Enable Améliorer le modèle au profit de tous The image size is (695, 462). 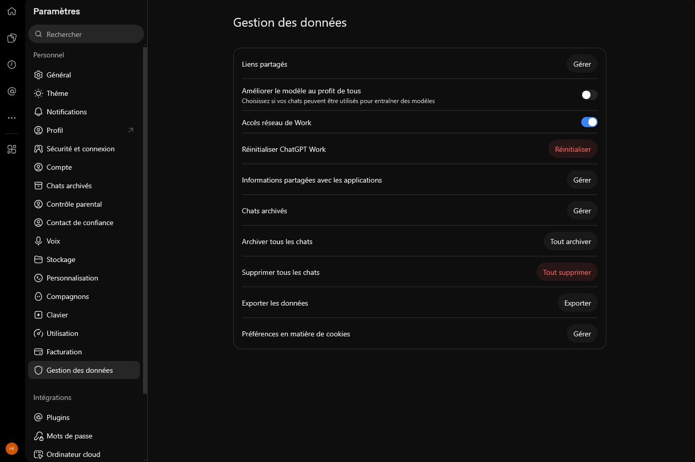(x=589, y=95)
